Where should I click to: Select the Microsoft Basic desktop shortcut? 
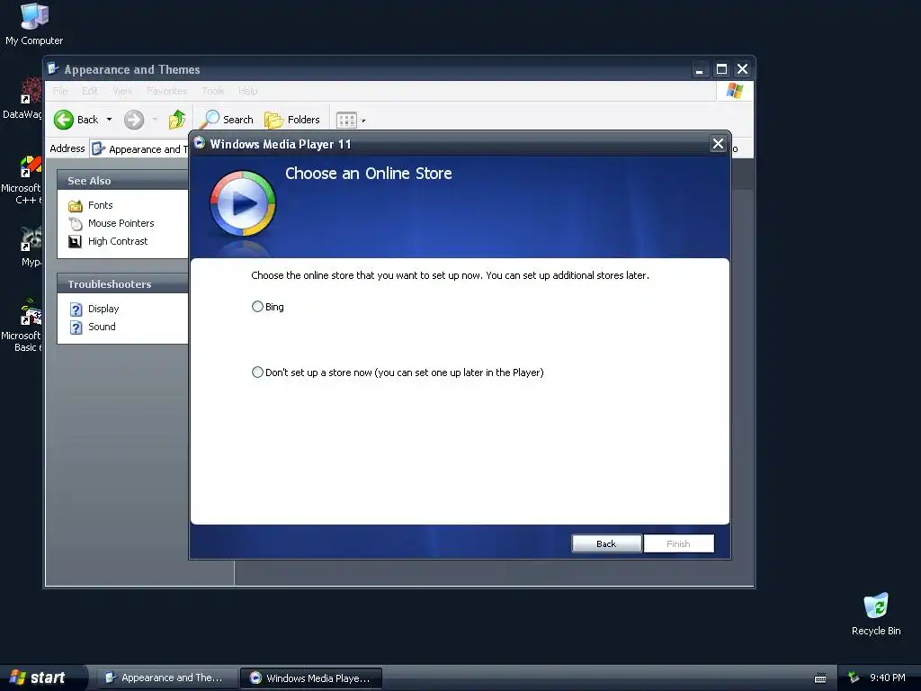(x=23, y=326)
